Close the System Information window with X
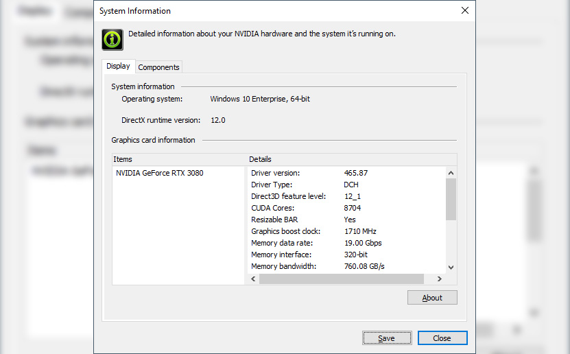This screenshot has width=570, height=354. pos(464,11)
